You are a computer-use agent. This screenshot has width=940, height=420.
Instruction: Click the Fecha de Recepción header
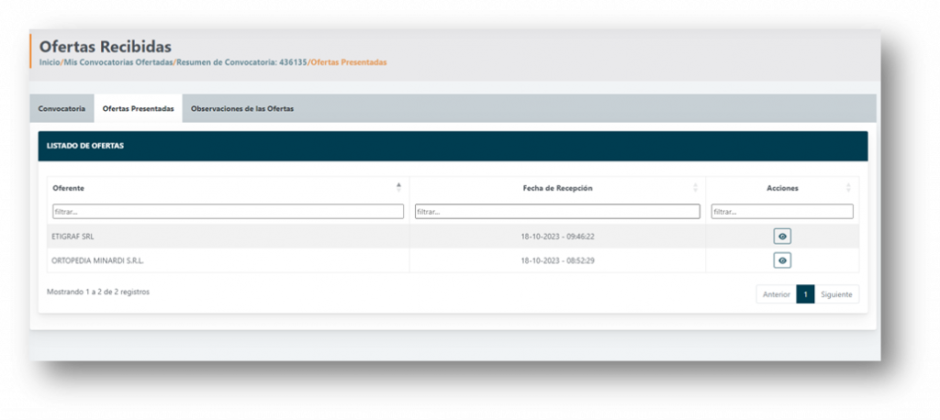557,188
